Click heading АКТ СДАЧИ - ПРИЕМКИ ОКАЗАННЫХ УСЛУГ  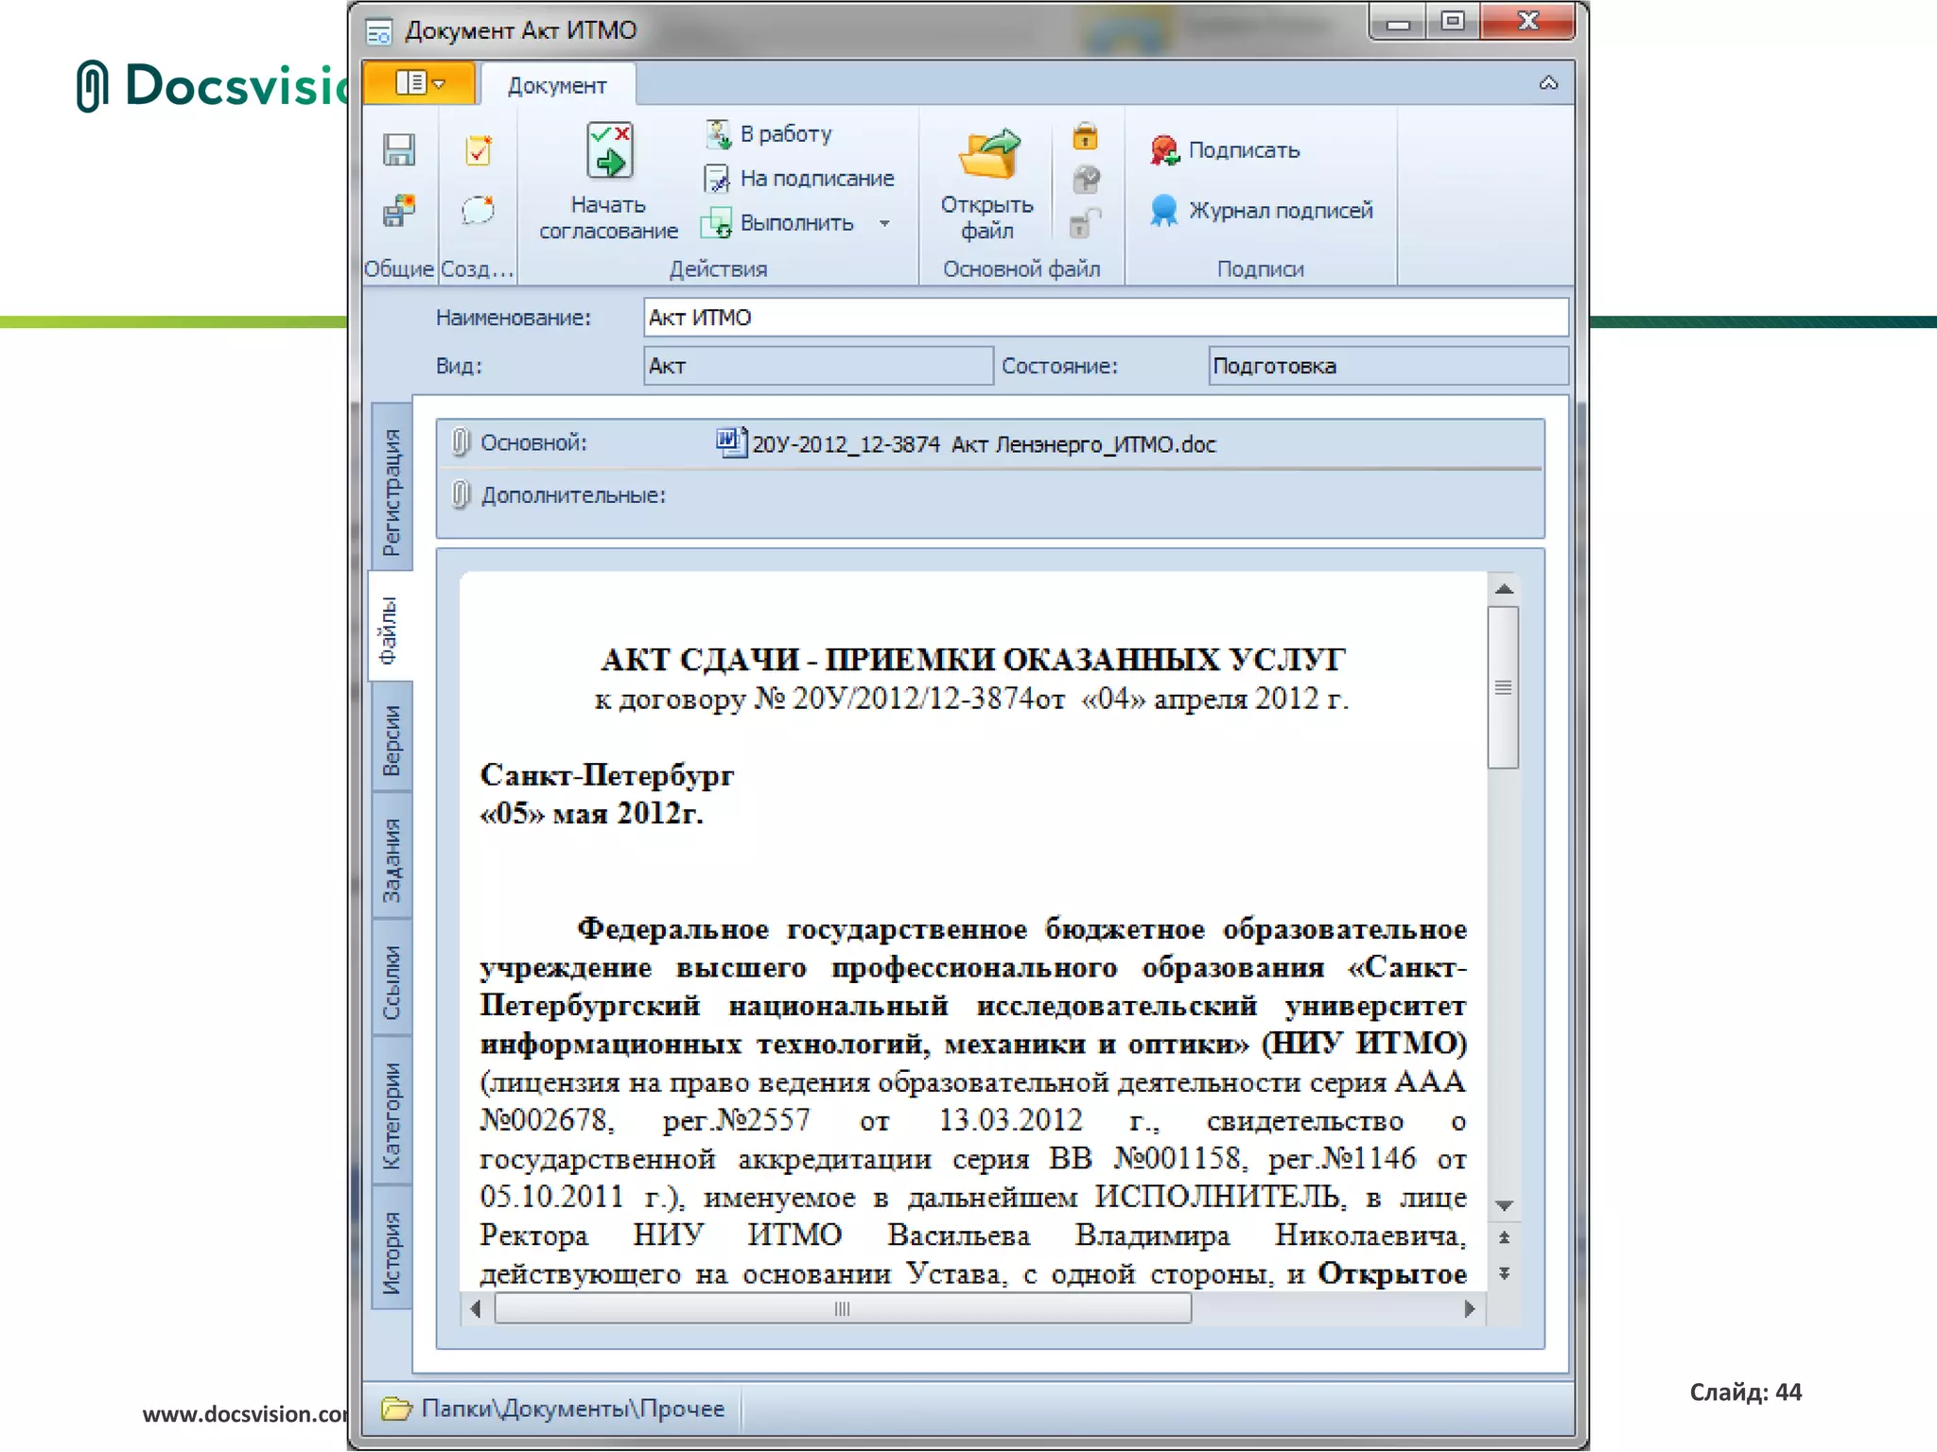(x=973, y=659)
